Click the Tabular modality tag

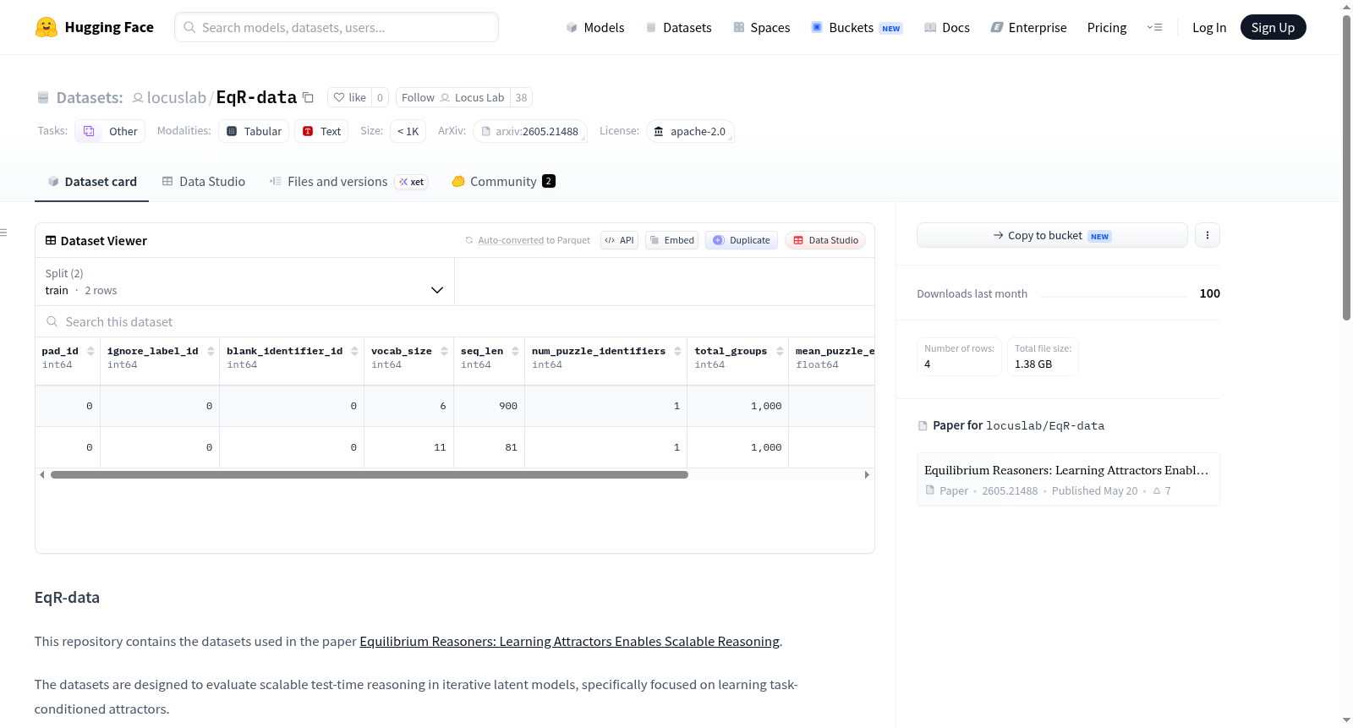point(254,131)
